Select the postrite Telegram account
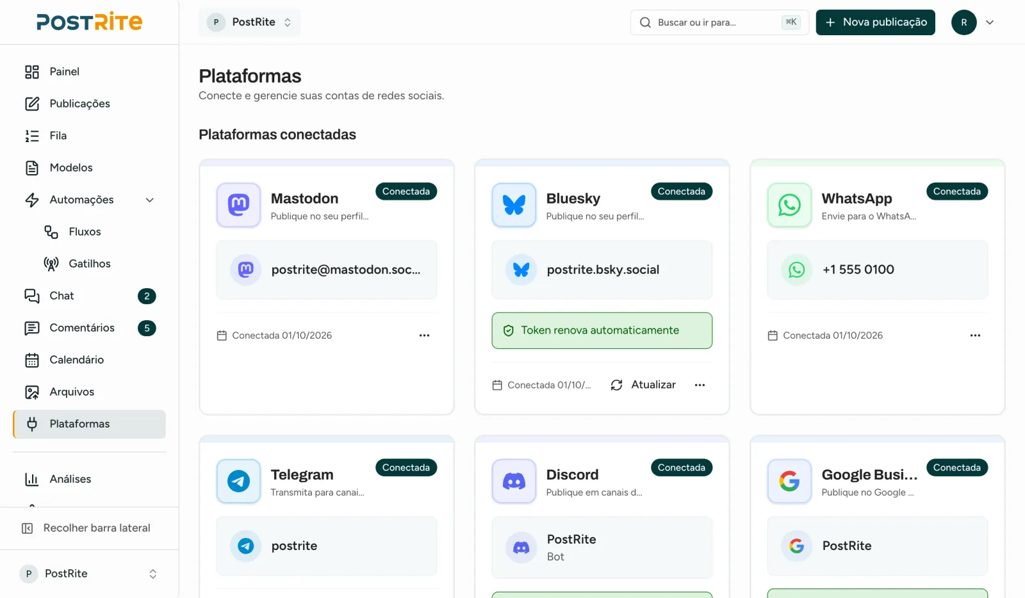Viewport: 1025px width, 598px height. tap(327, 546)
